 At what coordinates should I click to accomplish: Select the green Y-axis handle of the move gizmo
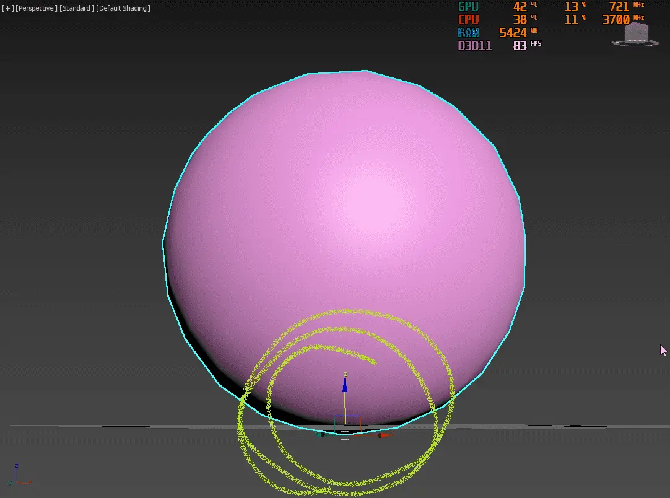pyautogui.click(x=321, y=434)
